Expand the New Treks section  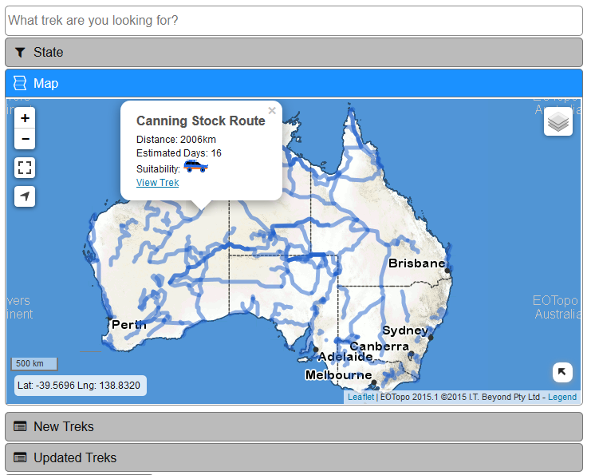(x=294, y=427)
